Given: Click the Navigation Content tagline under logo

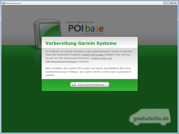Looking at the screenshot, I should pos(94,33).
